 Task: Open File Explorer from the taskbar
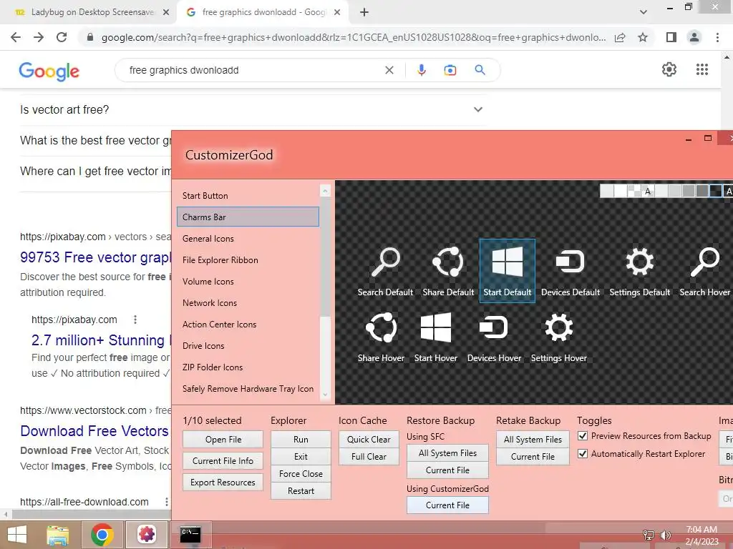tap(58, 535)
